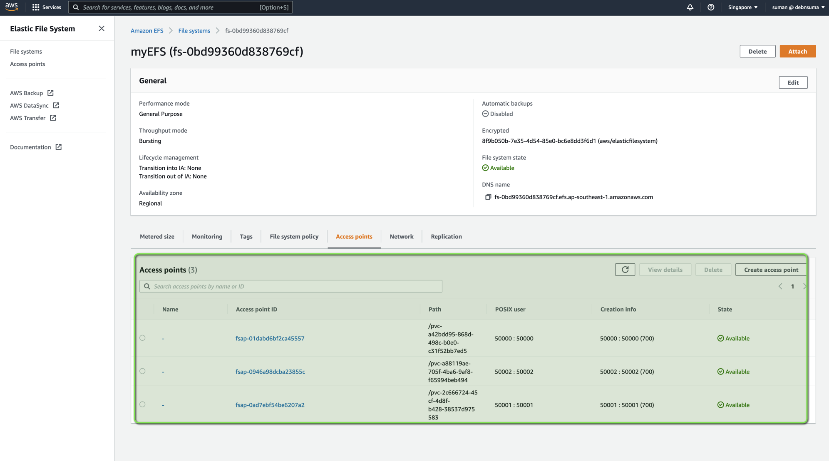
Task: Open the File systems breadcrumb link
Action: point(194,30)
